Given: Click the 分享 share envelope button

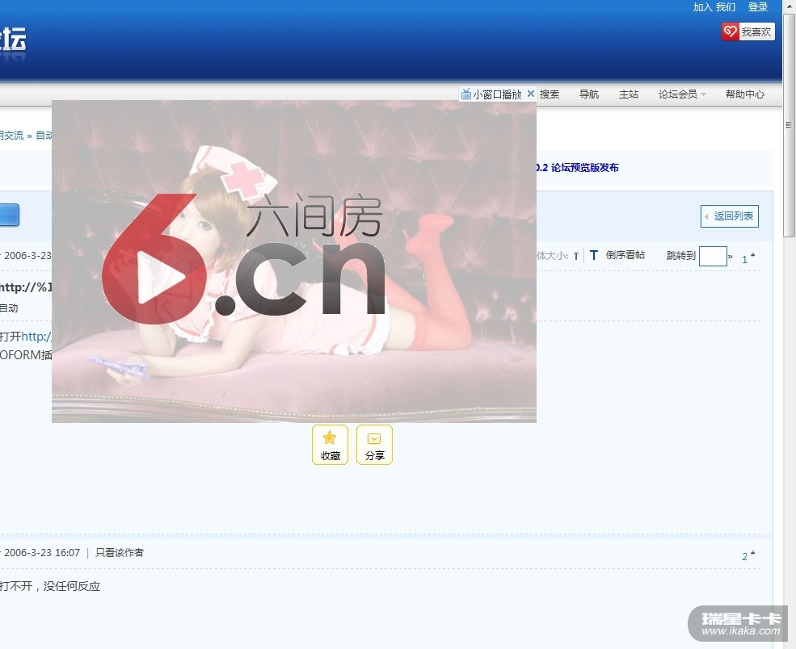Looking at the screenshot, I should [375, 445].
